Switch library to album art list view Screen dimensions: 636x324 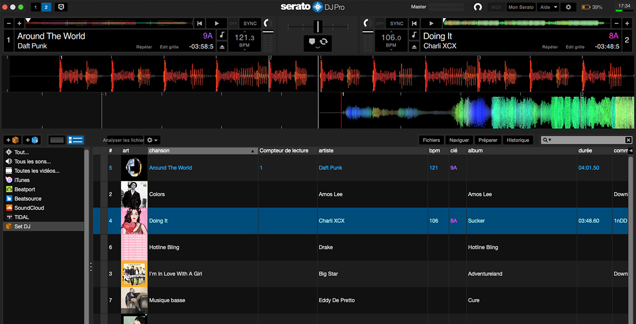tap(76, 140)
